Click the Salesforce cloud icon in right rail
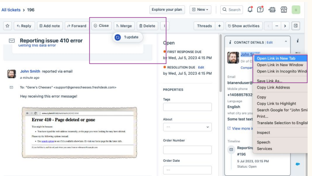This screenshot has width=312, height=176. (x=298, y=164)
